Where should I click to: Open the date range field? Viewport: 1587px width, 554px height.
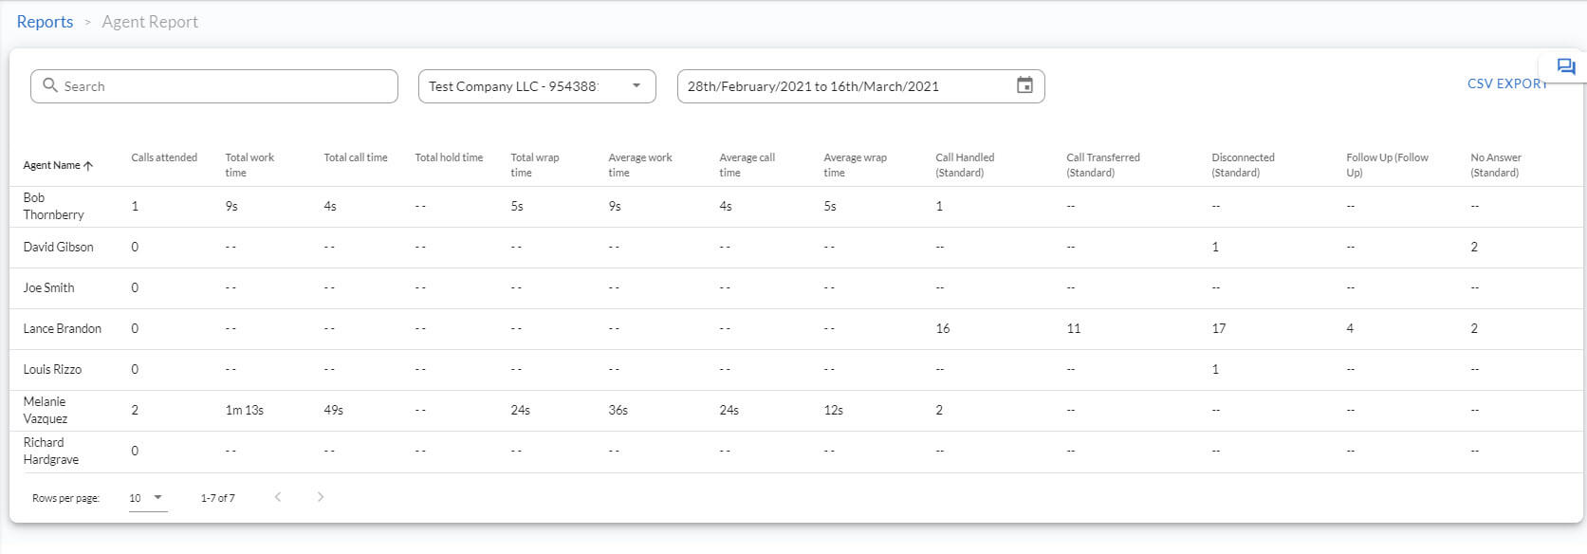[860, 86]
